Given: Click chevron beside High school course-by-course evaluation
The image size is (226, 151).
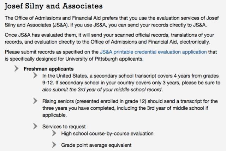Looking at the screenshot, I should click(x=54, y=133).
